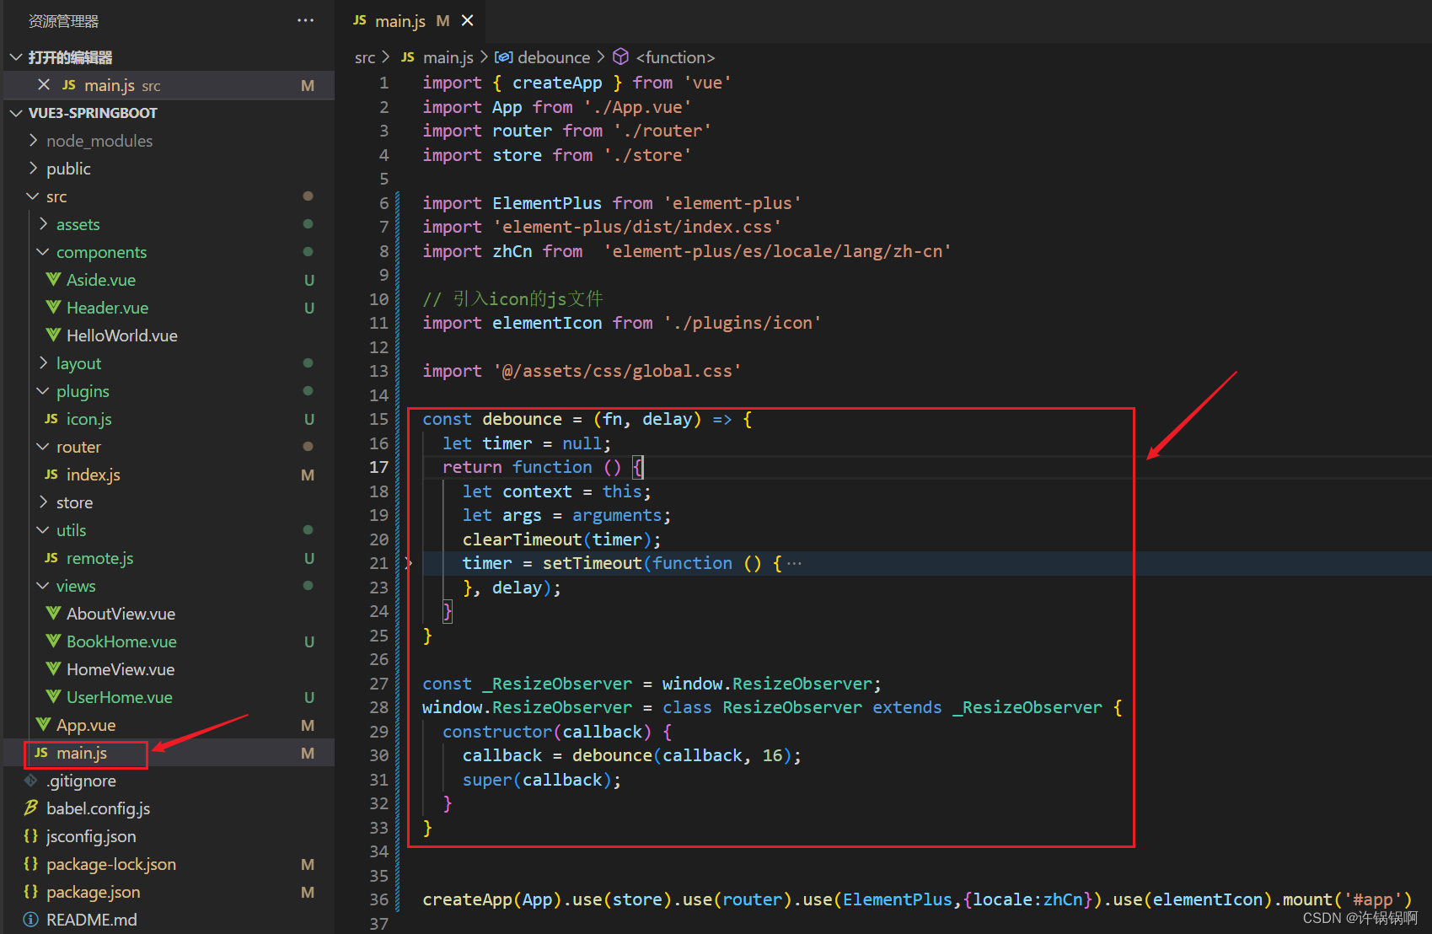This screenshot has height=934, width=1432.
Task: Open BookHome.vue via its Vue icon
Action: coord(54,641)
